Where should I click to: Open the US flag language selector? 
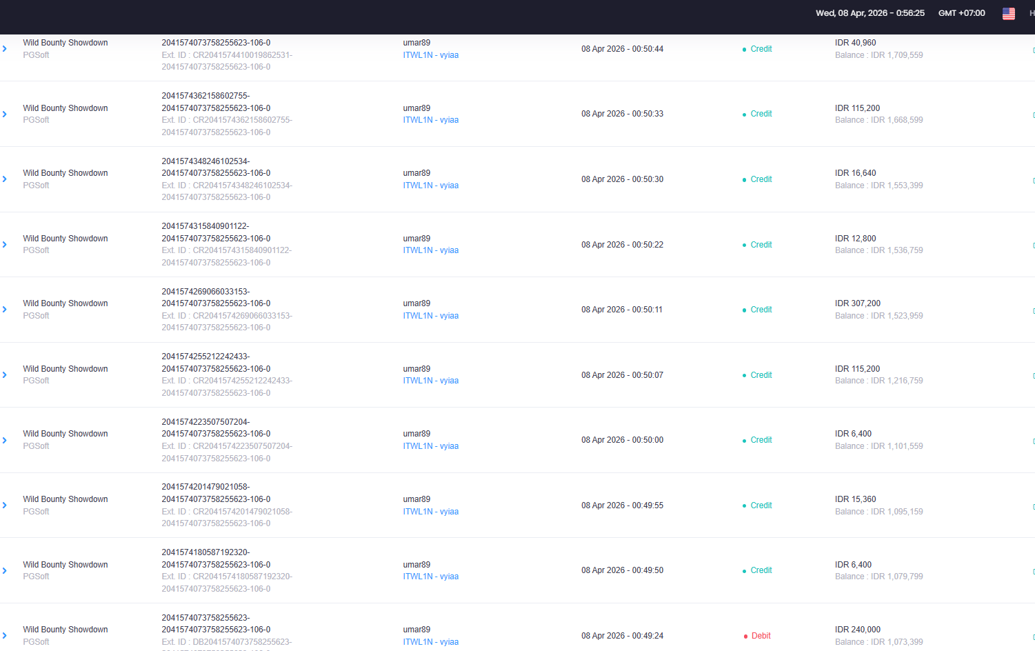pyautogui.click(x=1008, y=13)
